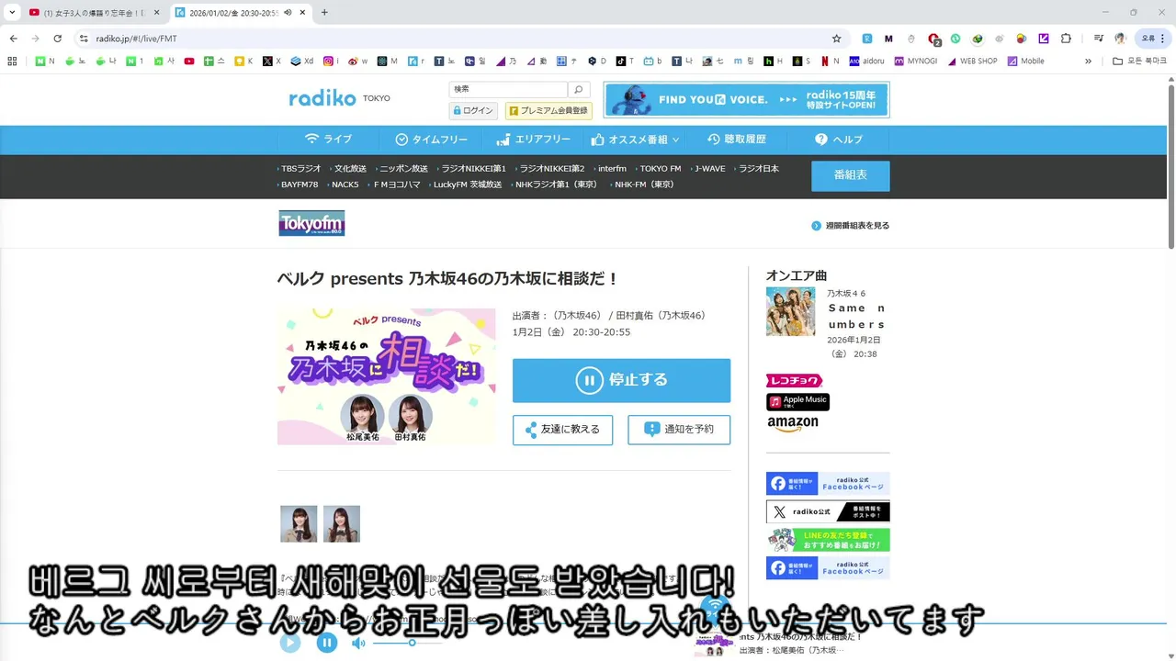Open the Same numbers album cover
1176x661 pixels.
click(790, 311)
